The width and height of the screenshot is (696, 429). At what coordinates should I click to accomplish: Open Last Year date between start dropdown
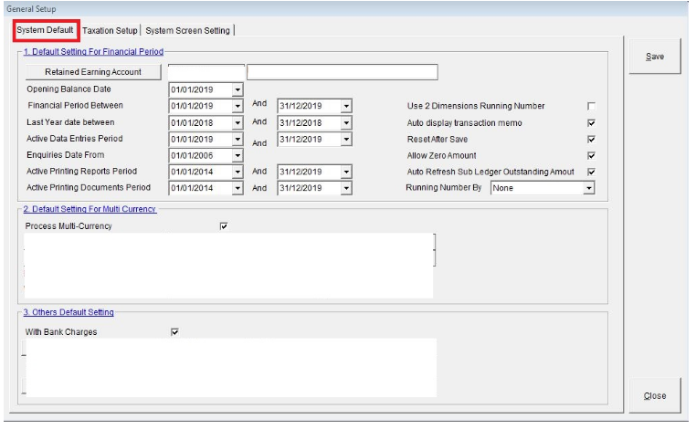tap(237, 122)
